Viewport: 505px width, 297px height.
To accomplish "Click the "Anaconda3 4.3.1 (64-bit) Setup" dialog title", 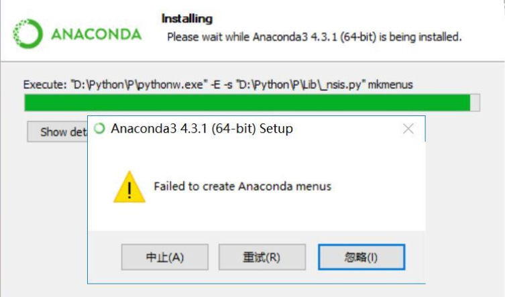I will (x=202, y=129).
